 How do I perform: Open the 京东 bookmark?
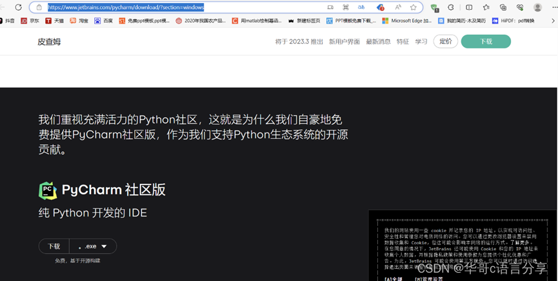coord(30,21)
